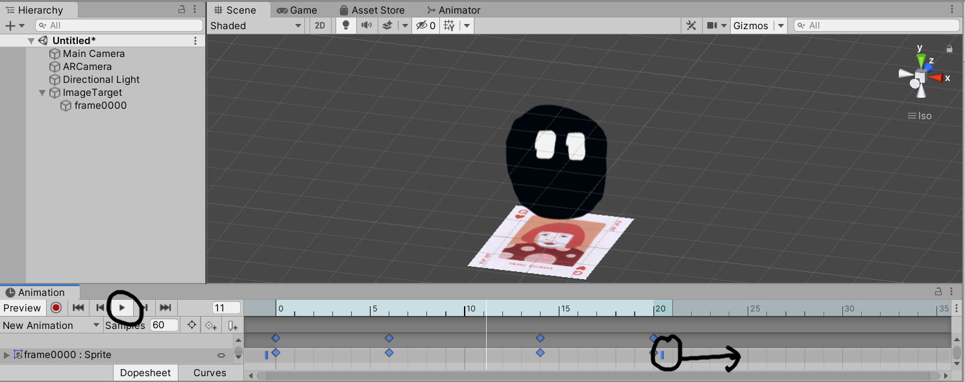Expand the frame0000 : Sprite property

click(7, 355)
